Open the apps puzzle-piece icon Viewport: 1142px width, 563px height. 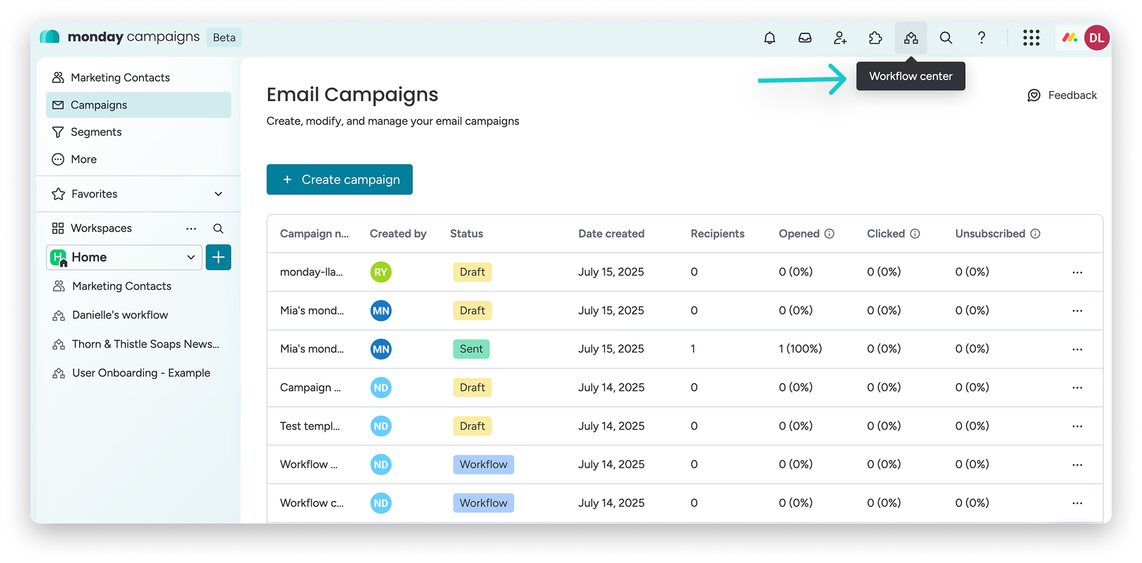click(x=875, y=38)
